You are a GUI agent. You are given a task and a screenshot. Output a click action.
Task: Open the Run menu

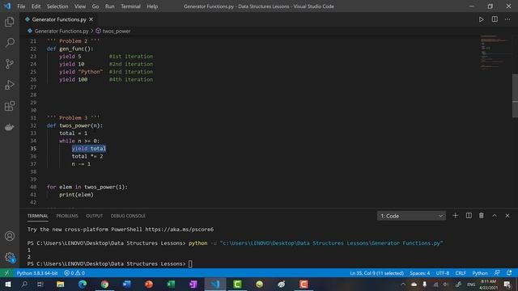pyautogui.click(x=110, y=6)
